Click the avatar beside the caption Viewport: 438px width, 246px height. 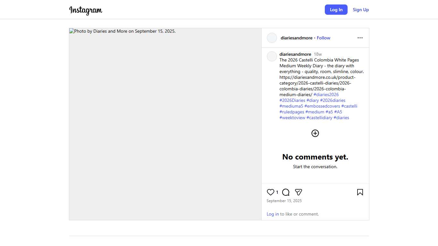coord(272,56)
